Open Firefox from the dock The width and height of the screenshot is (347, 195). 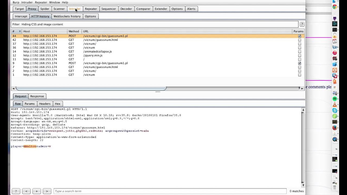[335, 128]
